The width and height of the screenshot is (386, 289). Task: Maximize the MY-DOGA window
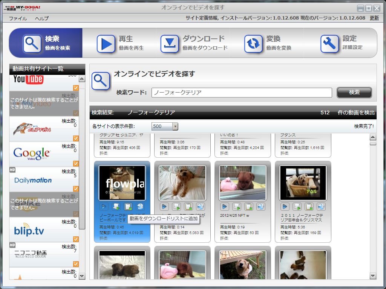(x=369, y=8)
